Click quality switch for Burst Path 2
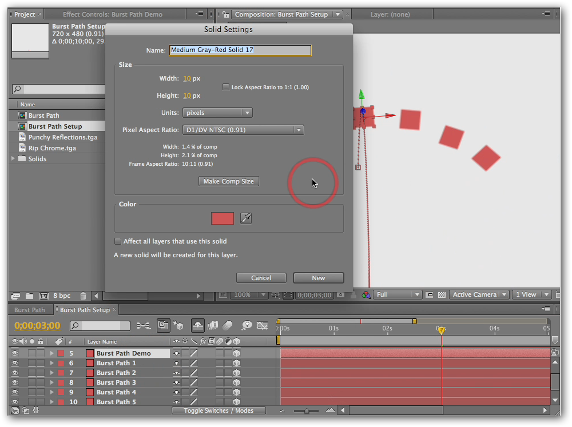 point(194,373)
